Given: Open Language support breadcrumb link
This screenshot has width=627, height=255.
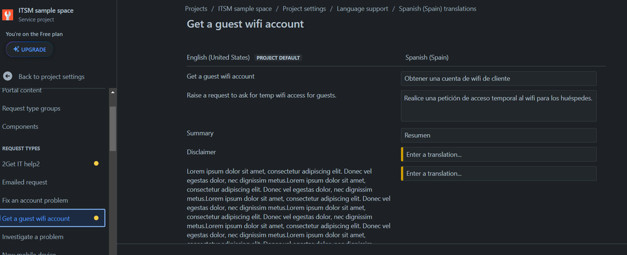Looking at the screenshot, I should 362,9.
